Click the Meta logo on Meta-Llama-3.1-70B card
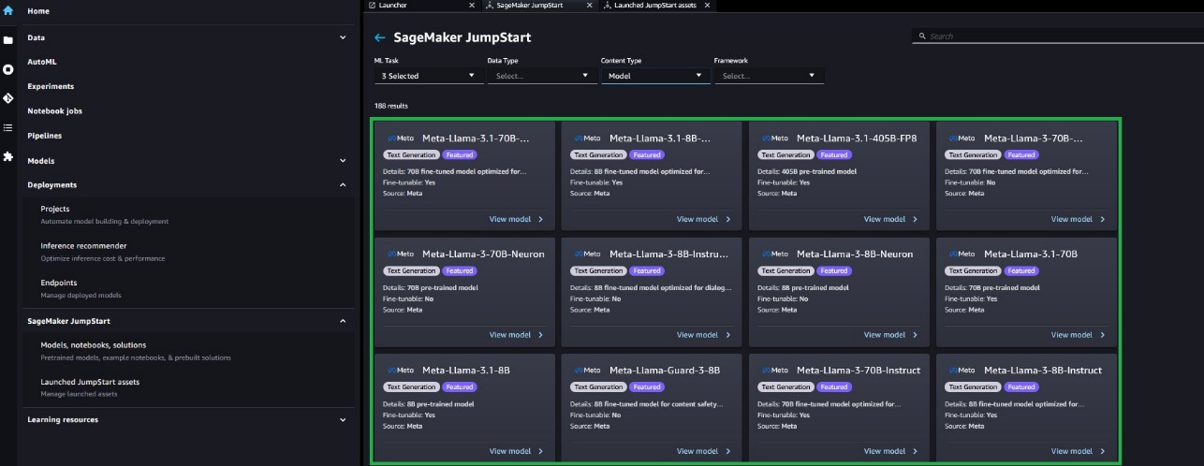The height and width of the screenshot is (466, 1204). tap(962, 254)
